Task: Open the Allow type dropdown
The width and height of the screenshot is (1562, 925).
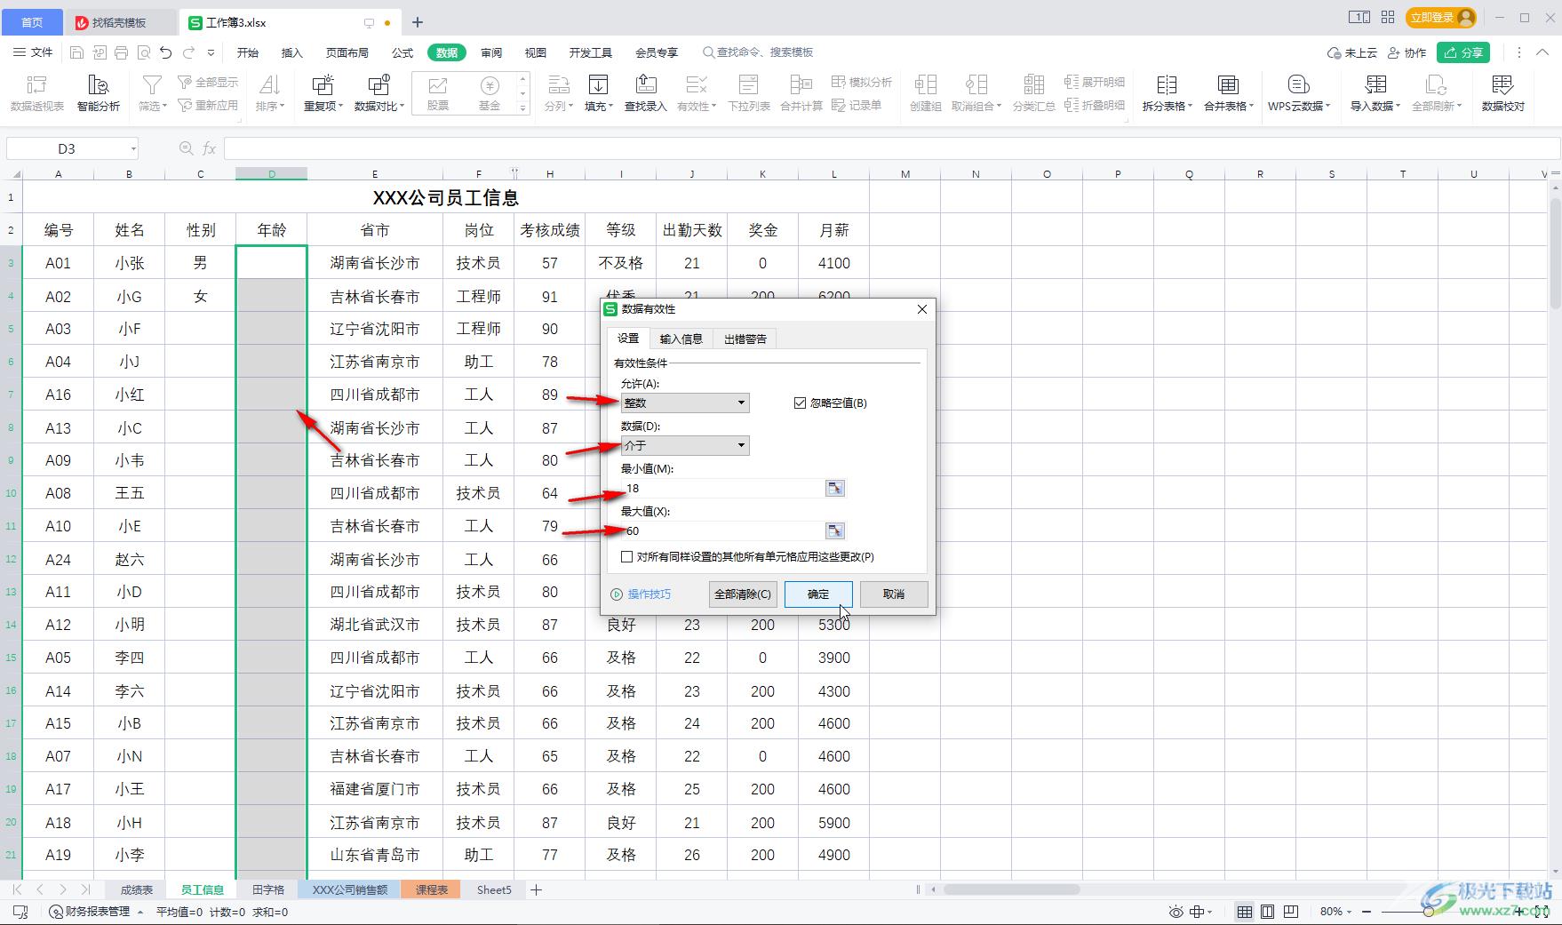Action: click(x=685, y=403)
